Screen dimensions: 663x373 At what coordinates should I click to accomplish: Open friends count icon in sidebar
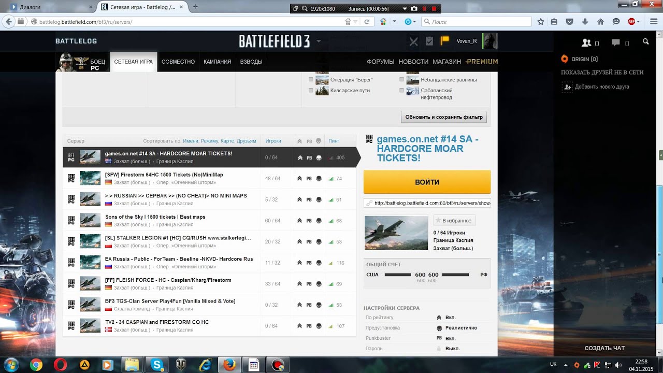(587, 43)
